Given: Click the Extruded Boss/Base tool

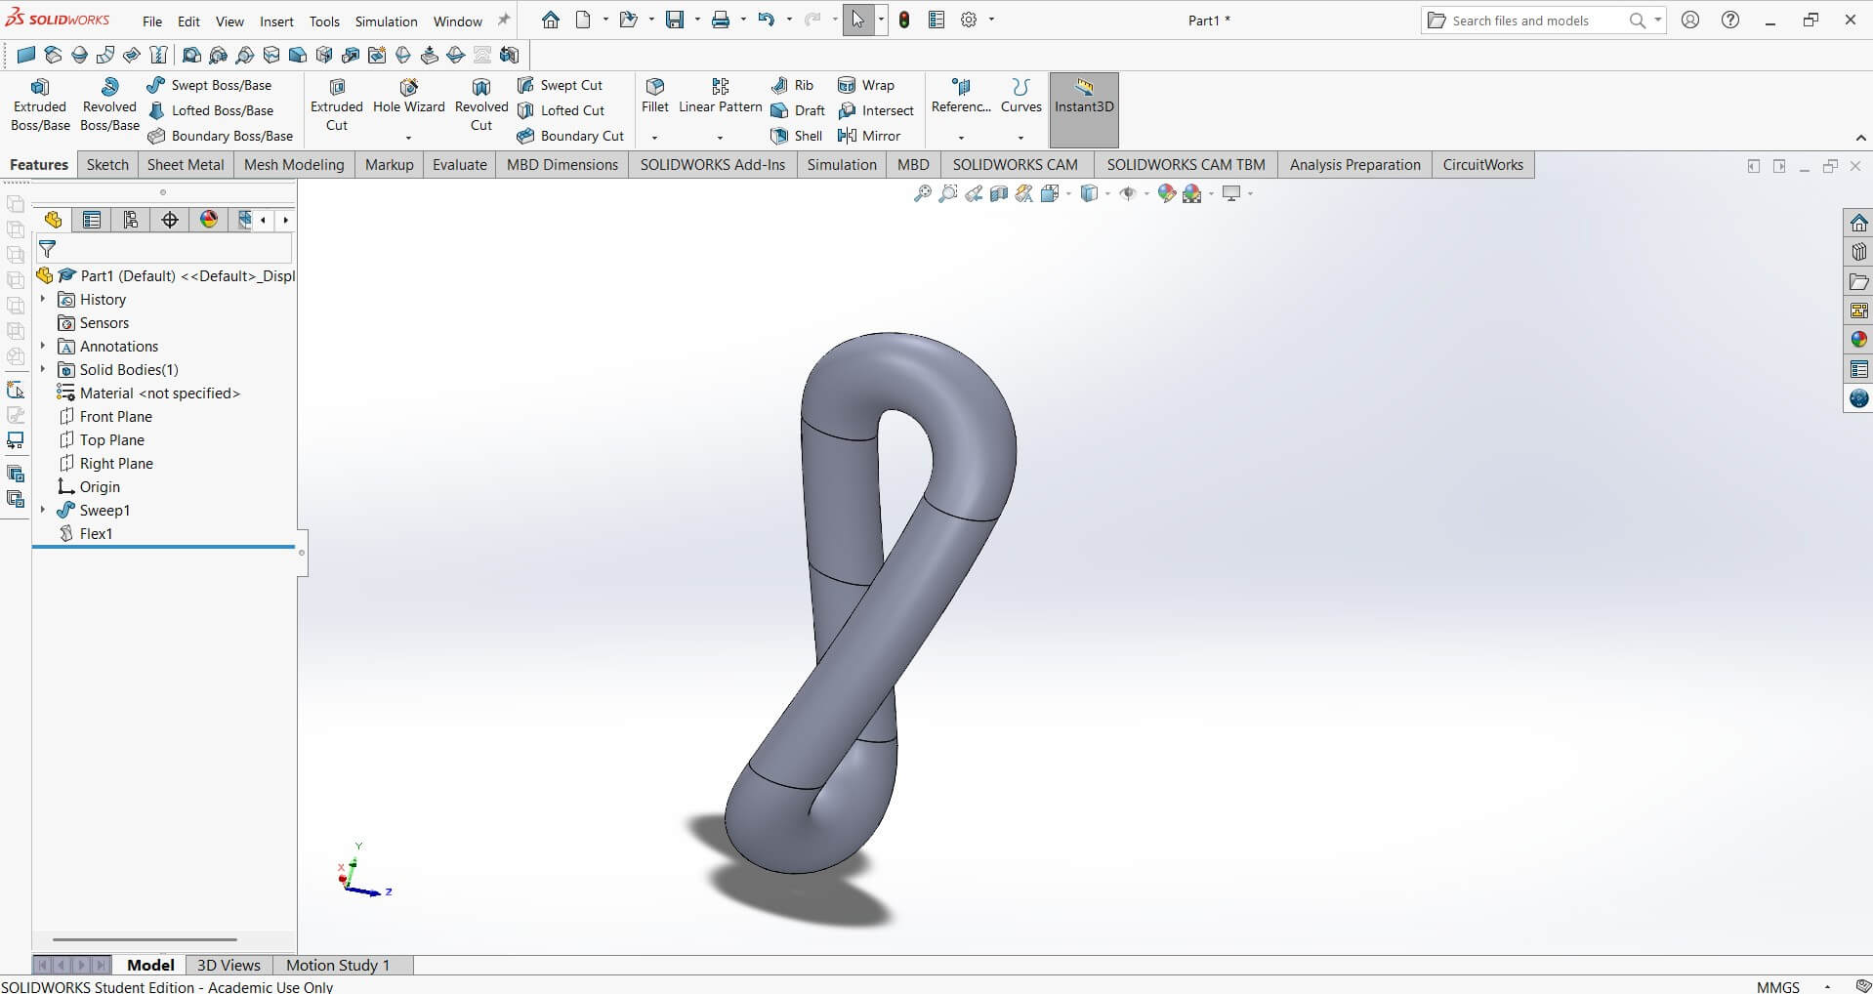Looking at the screenshot, I should [40, 105].
